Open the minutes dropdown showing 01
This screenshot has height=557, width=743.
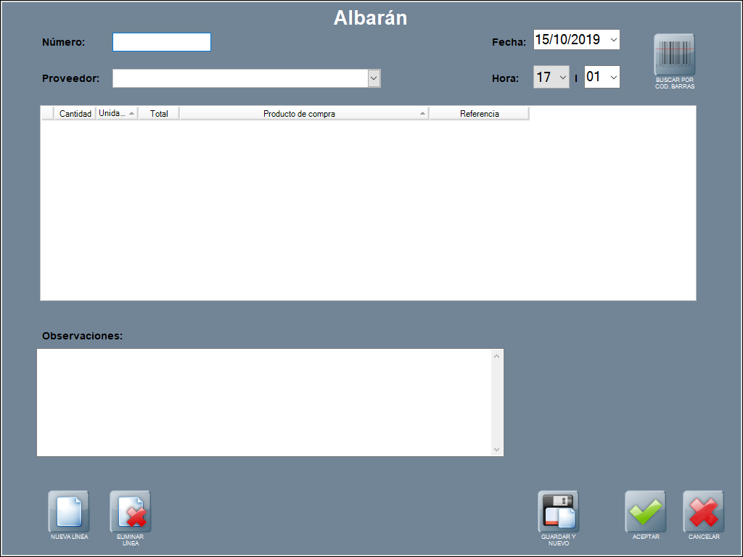pos(612,77)
